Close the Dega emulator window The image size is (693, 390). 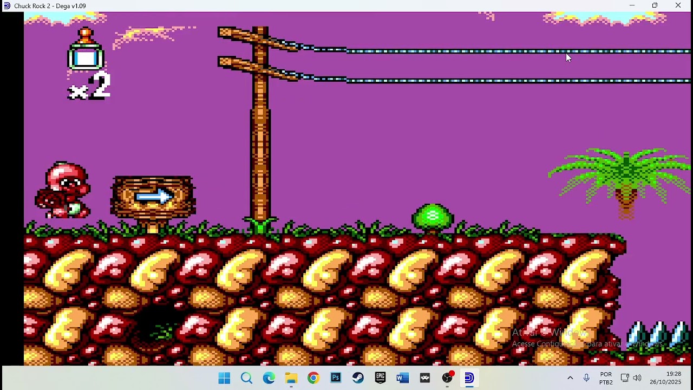click(x=678, y=5)
